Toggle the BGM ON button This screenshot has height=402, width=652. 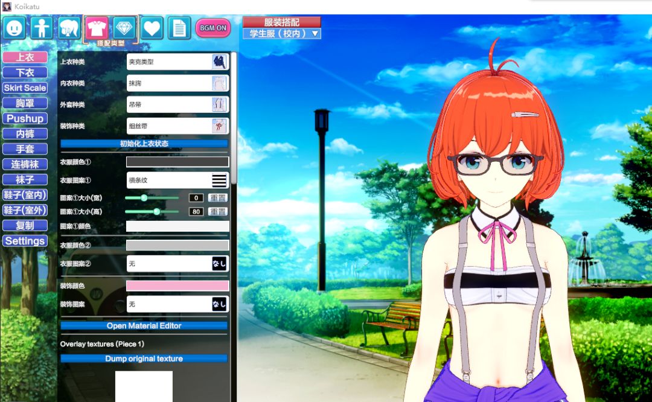tap(213, 28)
